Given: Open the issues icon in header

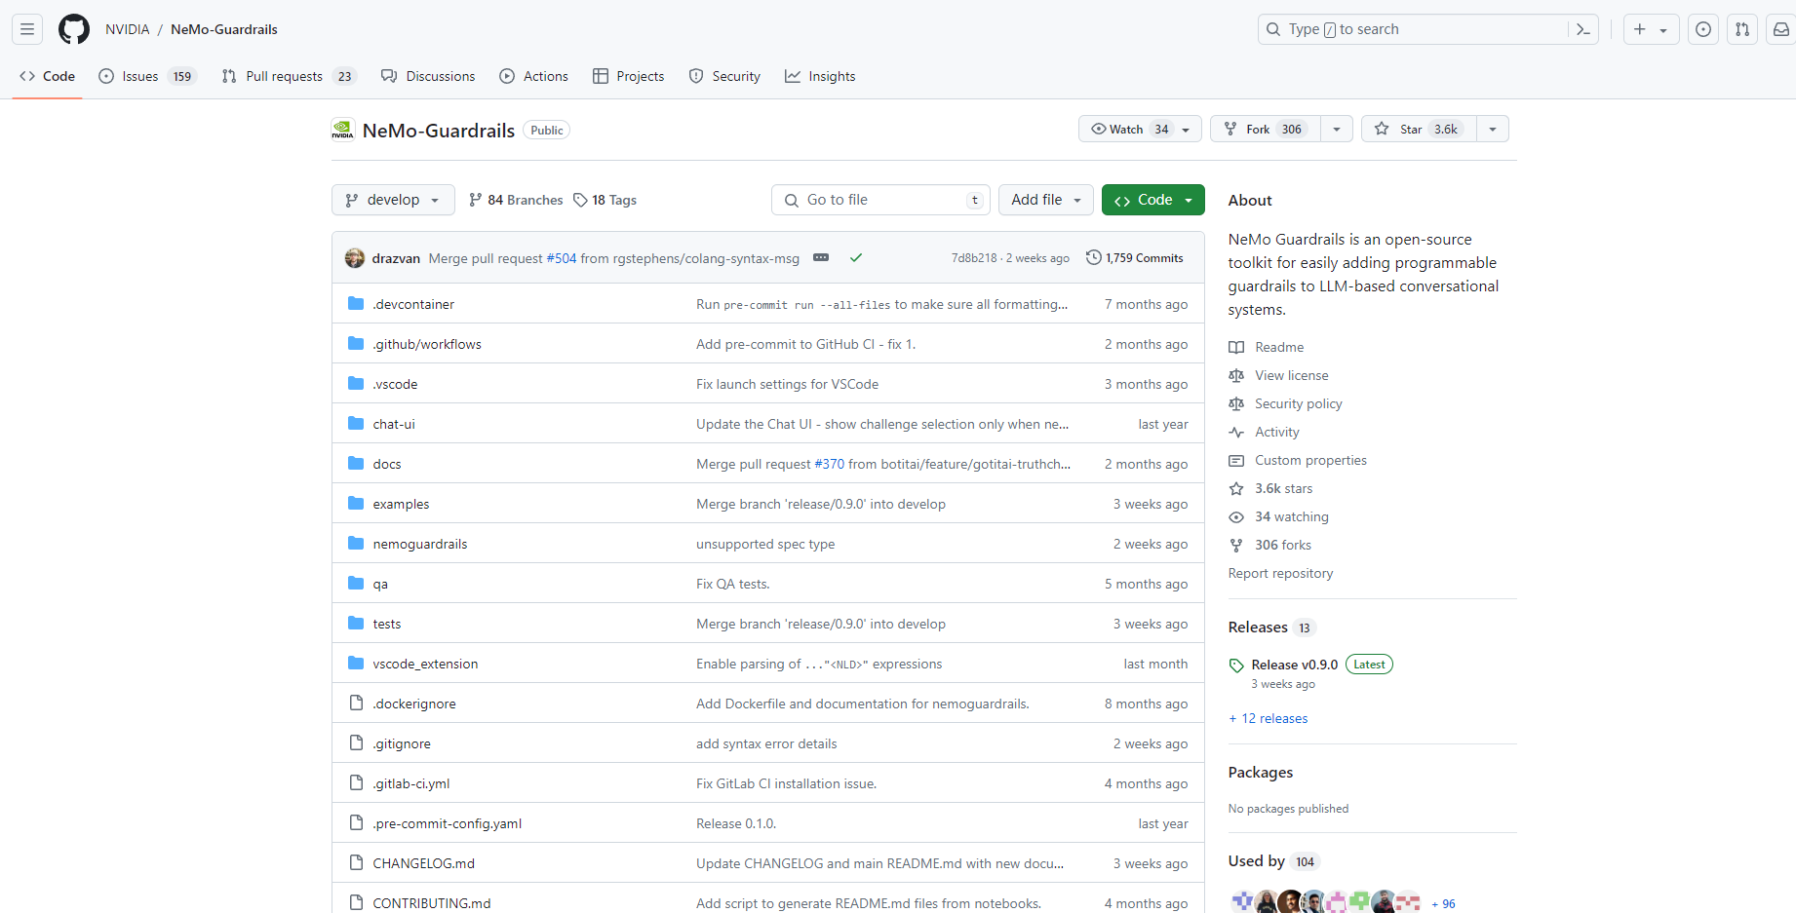Looking at the screenshot, I should (x=1702, y=29).
